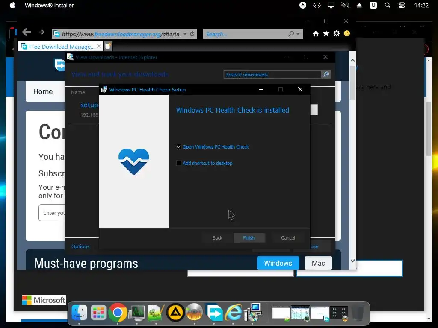Select the Windows programs tab

coord(278,263)
